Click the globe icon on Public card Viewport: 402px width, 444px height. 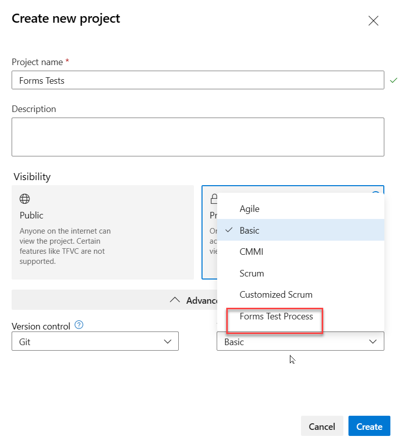24,199
